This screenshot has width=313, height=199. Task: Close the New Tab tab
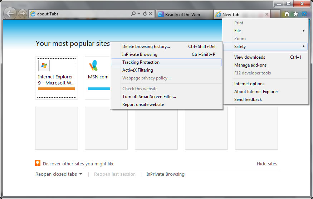[267, 14]
